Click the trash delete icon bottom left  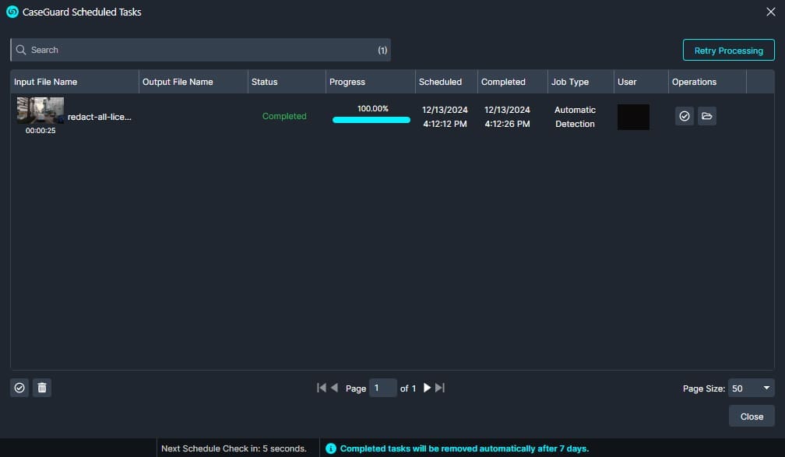coord(42,388)
